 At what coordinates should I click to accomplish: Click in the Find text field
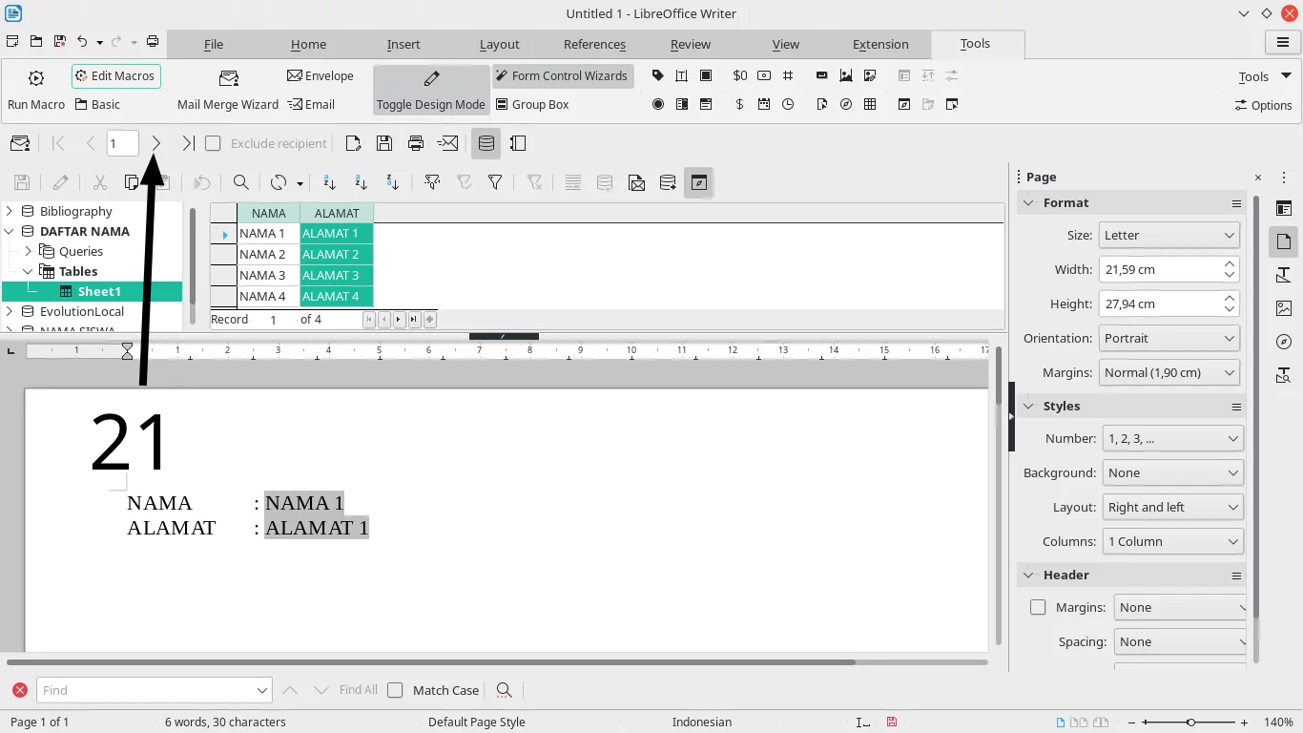pos(155,690)
